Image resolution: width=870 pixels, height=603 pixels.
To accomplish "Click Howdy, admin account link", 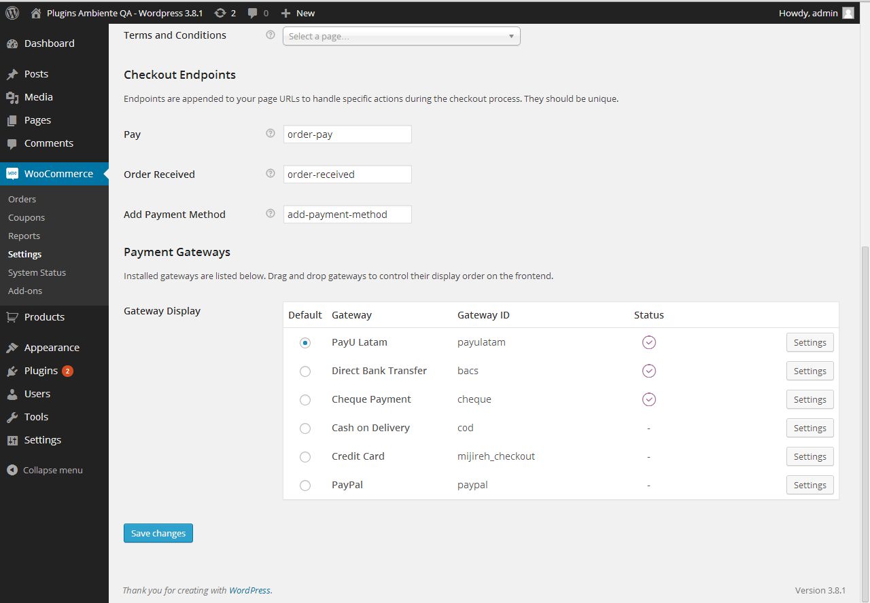I will (808, 13).
